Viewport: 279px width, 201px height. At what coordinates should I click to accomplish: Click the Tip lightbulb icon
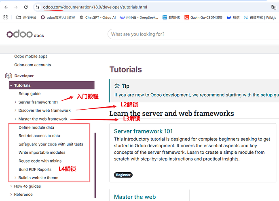117,86
